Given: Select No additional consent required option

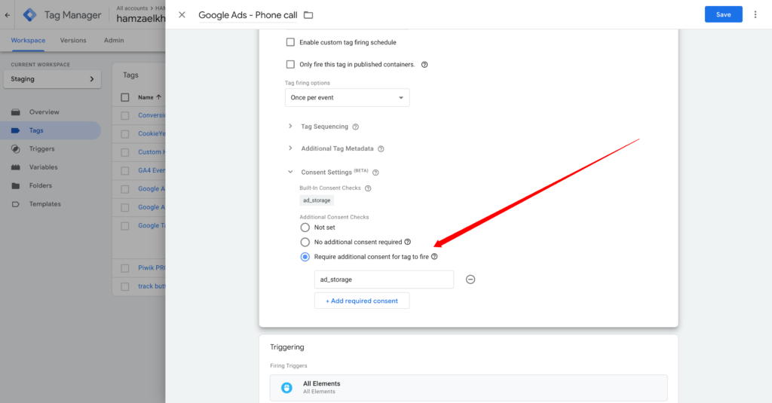Looking at the screenshot, I should click(305, 243).
